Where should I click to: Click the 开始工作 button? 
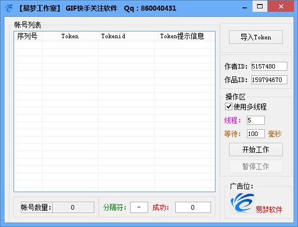255,149
